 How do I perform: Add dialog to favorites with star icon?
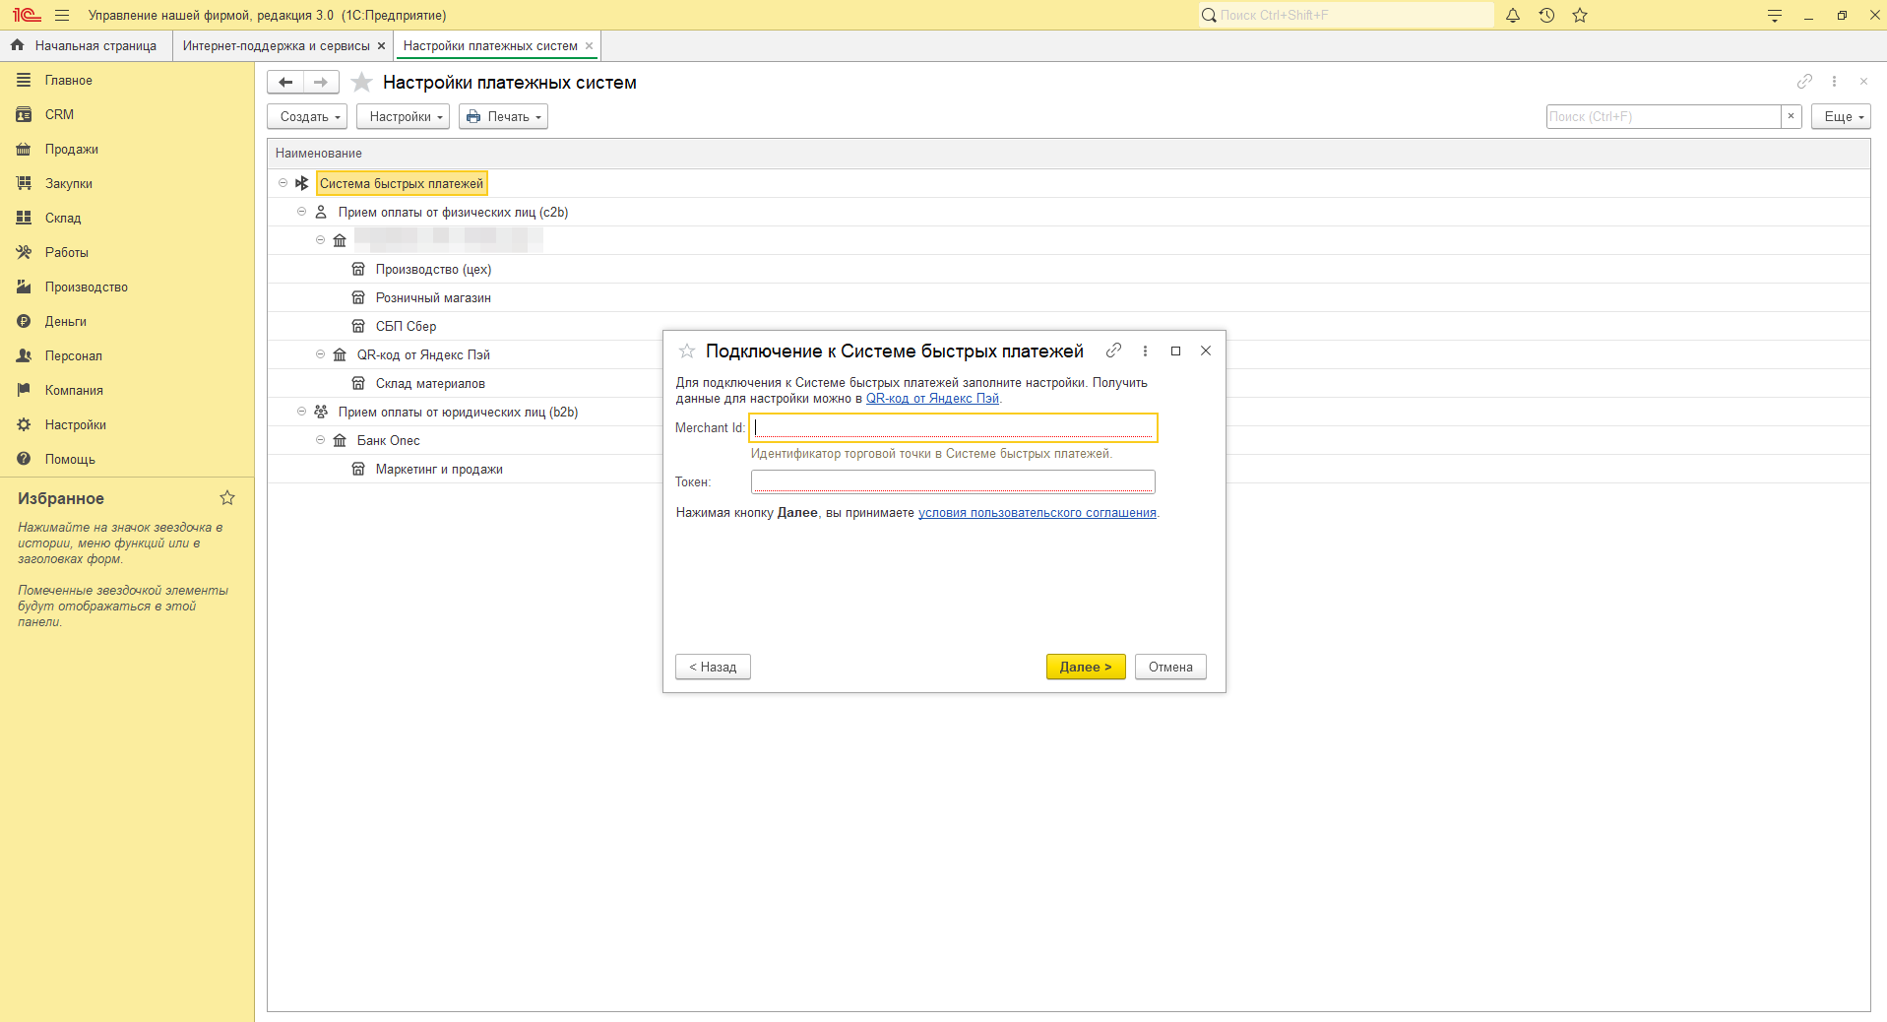pos(687,351)
